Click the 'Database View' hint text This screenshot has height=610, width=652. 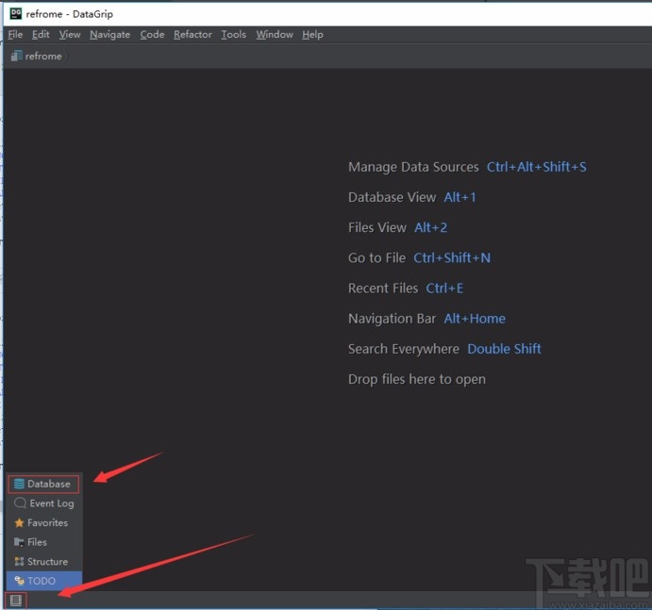coord(393,197)
